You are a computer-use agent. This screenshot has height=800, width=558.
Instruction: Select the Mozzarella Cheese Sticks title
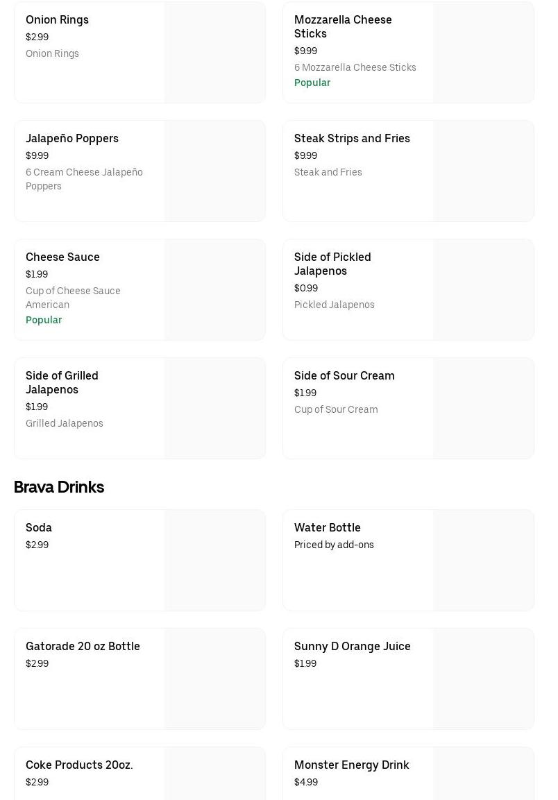click(x=343, y=26)
